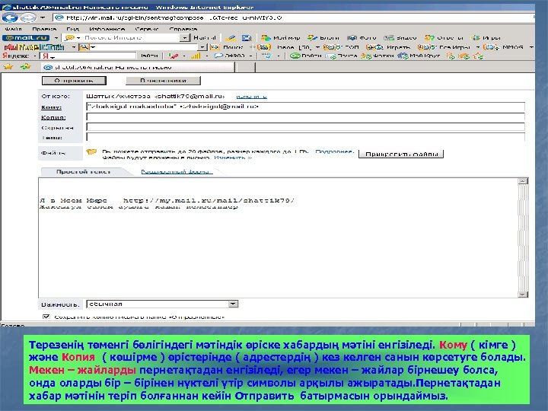Click the Кому address book link
The height and width of the screenshot is (411, 548).
pos(52,107)
